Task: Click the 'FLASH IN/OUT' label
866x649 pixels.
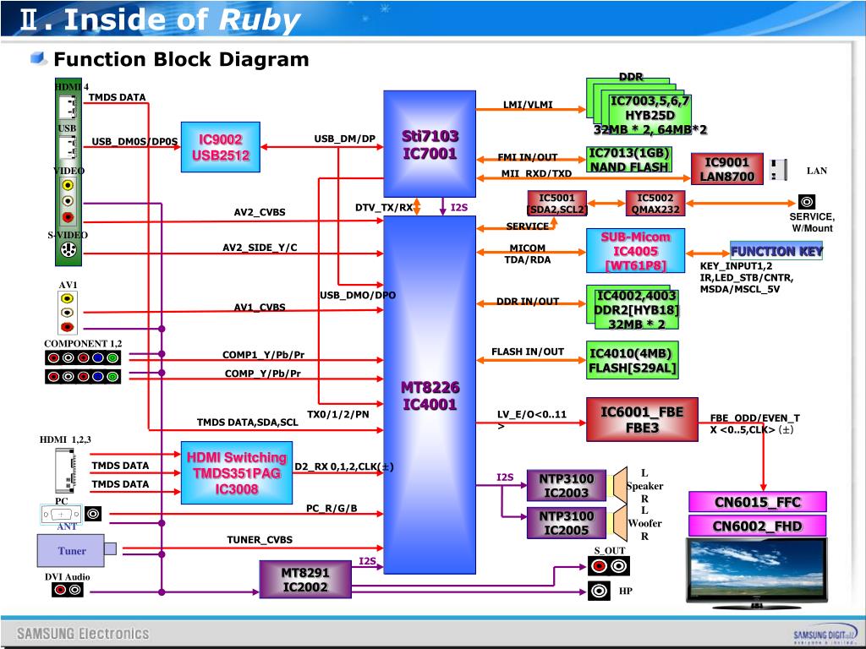Action: (x=528, y=352)
